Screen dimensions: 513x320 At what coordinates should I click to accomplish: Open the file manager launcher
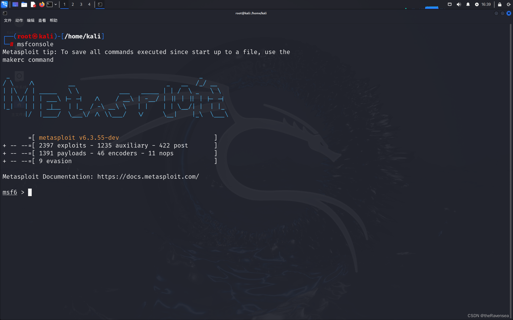[x=24, y=4]
